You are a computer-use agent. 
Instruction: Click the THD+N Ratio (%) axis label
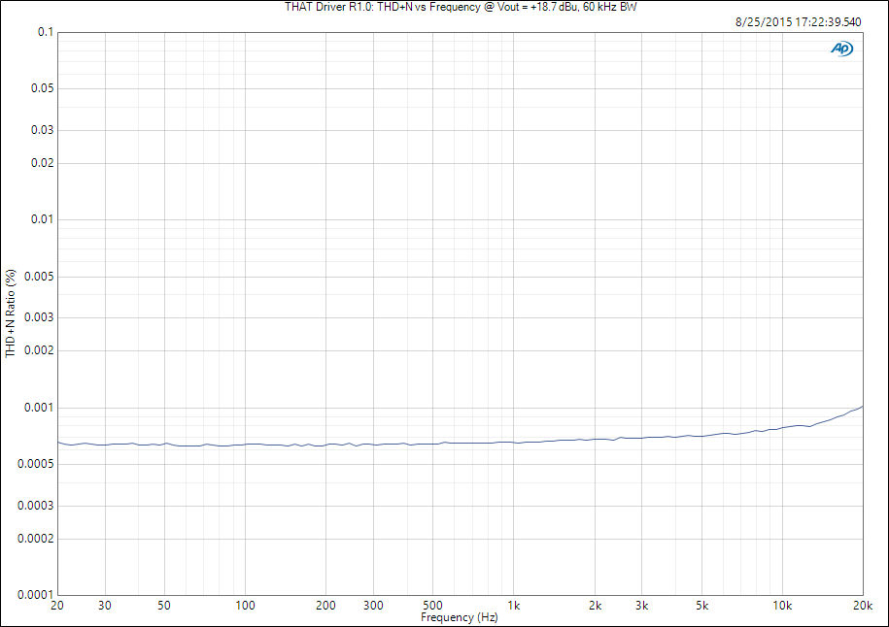point(11,313)
